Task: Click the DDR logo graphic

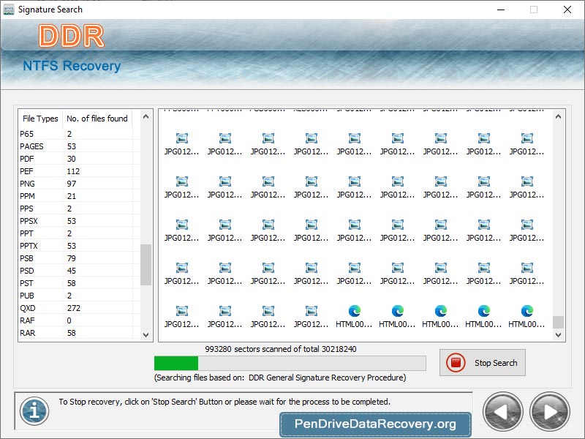Action: click(x=71, y=34)
